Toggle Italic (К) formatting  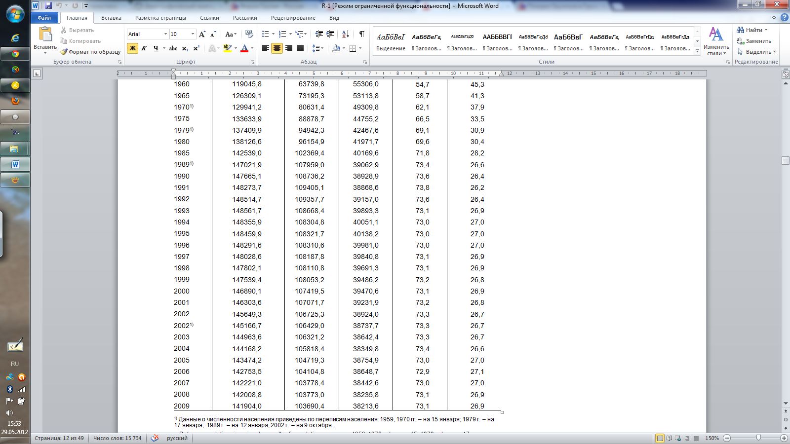coord(144,48)
